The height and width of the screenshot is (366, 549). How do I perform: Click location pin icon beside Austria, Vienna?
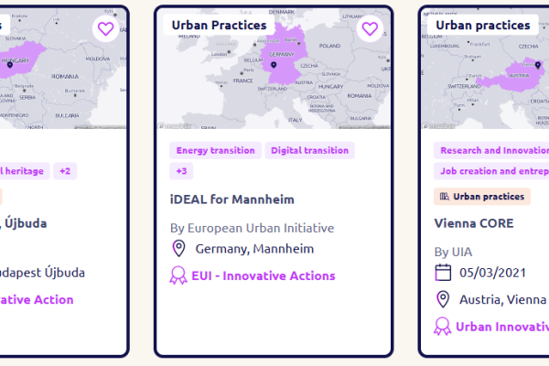pos(443,299)
